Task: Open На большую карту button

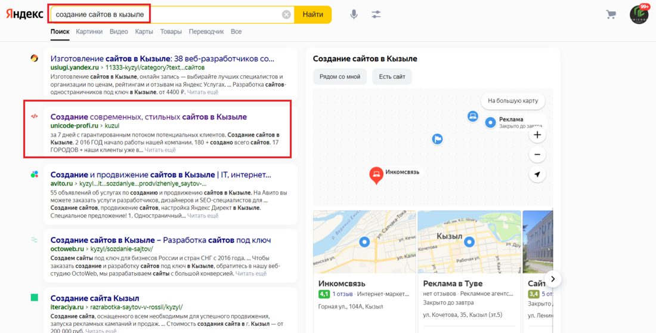Action: (x=513, y=100)
